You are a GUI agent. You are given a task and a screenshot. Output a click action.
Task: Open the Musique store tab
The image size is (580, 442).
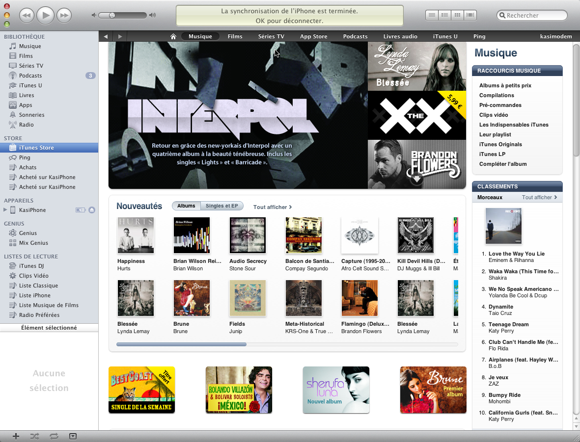pyautogui.click(x=200, y=36)
